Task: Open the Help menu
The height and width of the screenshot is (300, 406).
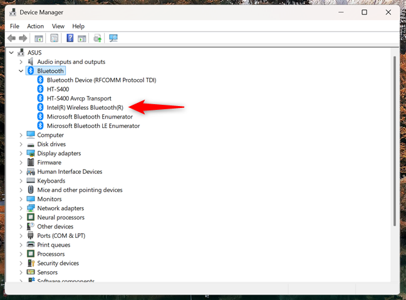Action: [x=78, y=26]
